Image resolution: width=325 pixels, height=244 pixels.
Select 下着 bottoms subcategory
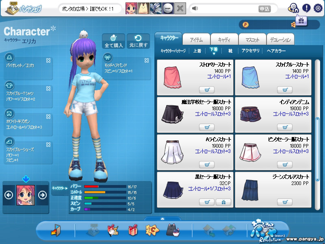[x=214, y=50]
